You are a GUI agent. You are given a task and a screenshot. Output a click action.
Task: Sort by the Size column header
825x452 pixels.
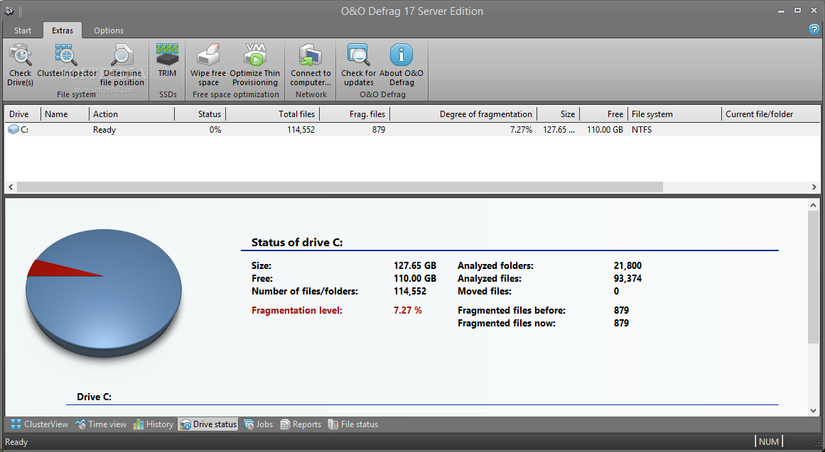559,114
